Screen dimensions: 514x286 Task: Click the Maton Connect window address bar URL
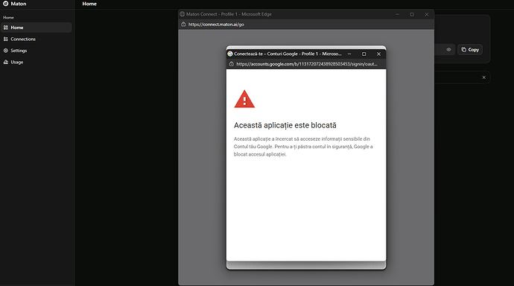[x=216, y=25]
